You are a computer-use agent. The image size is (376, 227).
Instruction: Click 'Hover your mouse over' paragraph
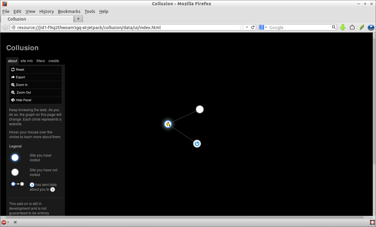point(35,135)
